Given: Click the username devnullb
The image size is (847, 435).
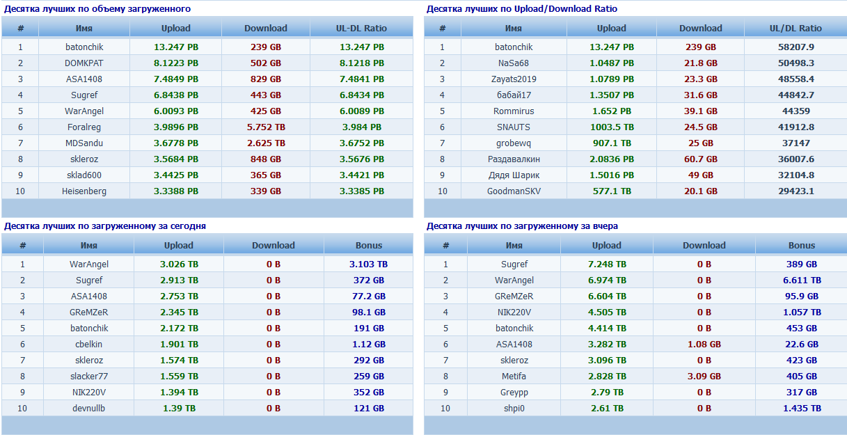Looking at the screenshot, I should click(x=89, y=408).
